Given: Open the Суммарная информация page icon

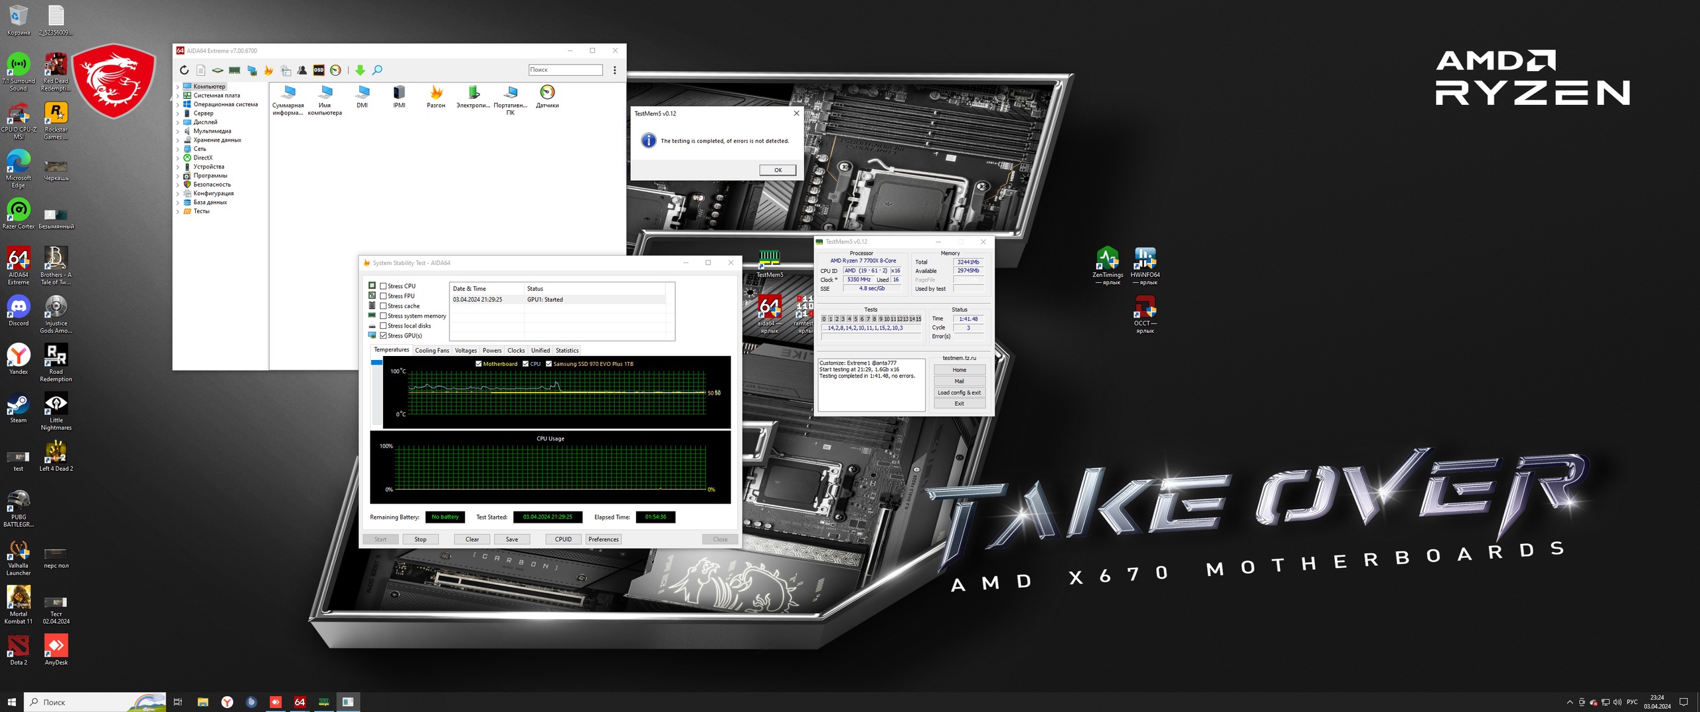Looking at the screenshot, I should (288, 100).
